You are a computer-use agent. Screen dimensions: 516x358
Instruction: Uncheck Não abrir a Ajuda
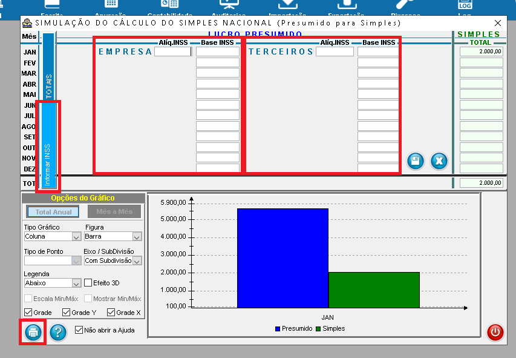79,330
